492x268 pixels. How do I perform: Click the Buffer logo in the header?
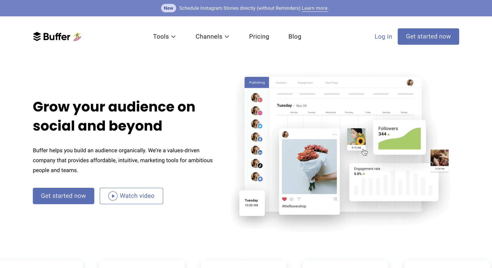click(x=52, y=37)
